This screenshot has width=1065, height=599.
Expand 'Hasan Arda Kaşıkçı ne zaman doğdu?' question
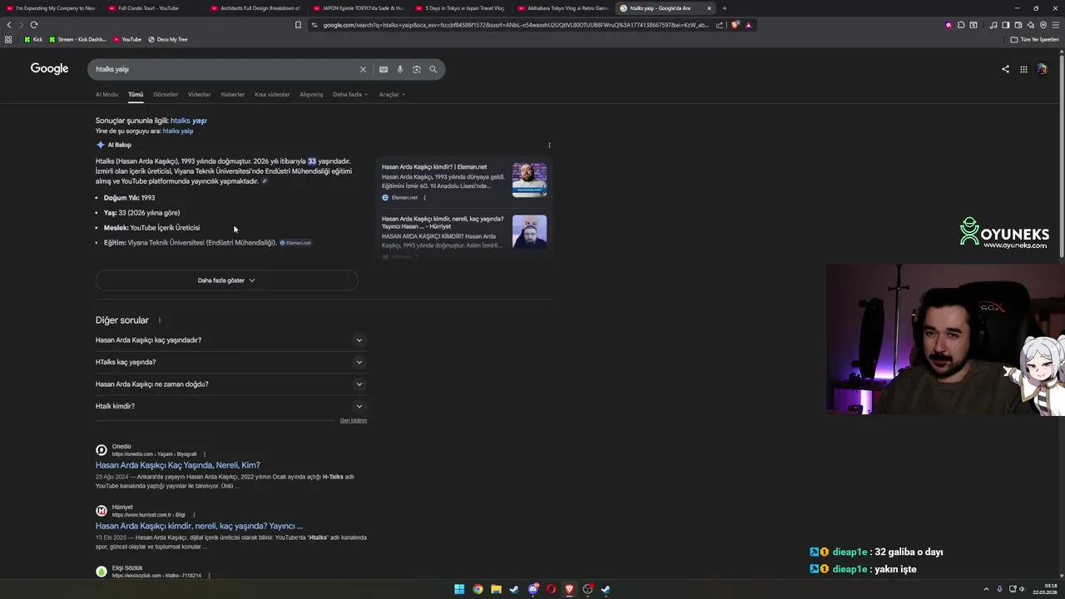[x=230, y=384]
